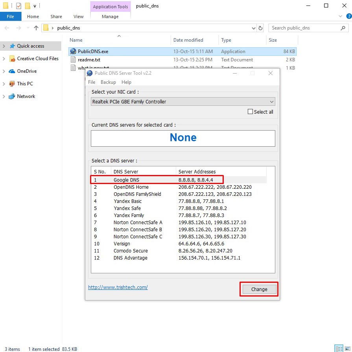
Task: Expand the This PC tree node
Action: (4, 84)
